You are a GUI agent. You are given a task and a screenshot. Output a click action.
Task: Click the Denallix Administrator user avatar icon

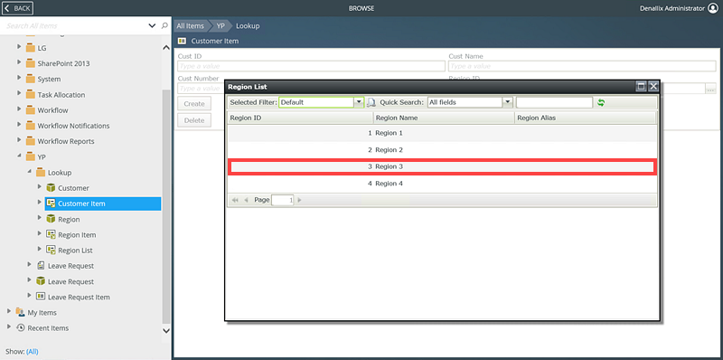click(x=713, y=8)
